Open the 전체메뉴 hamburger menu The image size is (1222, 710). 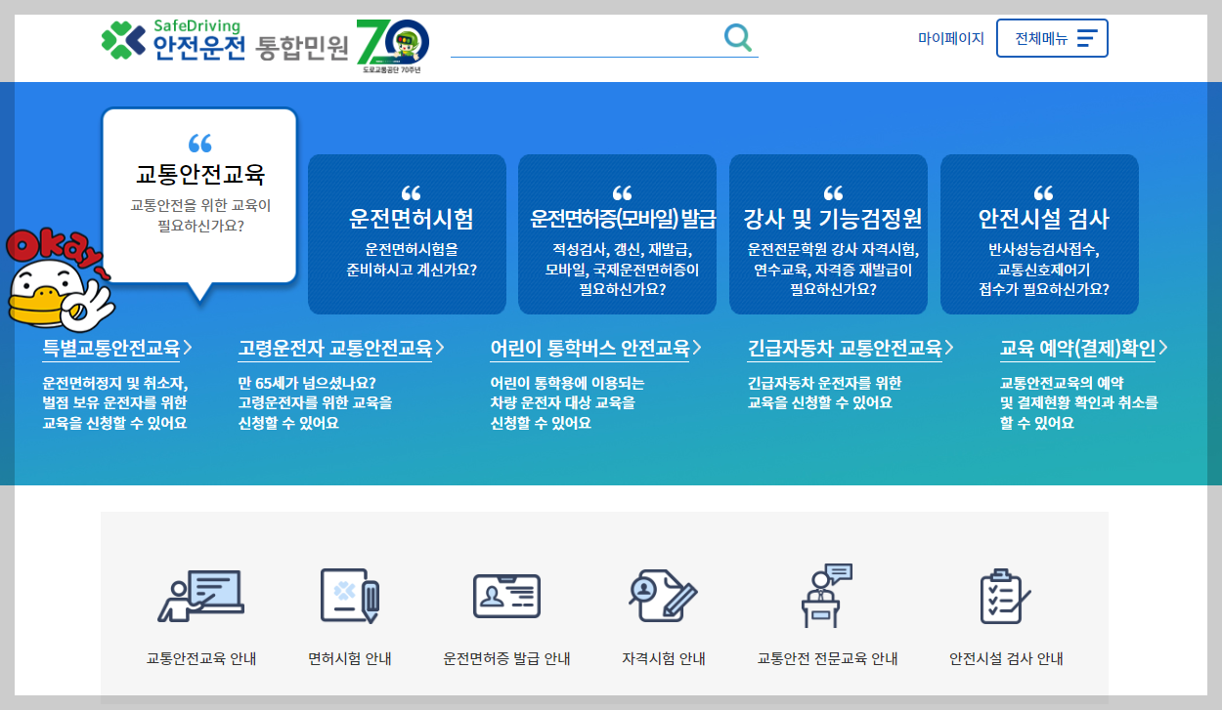click(x=1052, y=37)
